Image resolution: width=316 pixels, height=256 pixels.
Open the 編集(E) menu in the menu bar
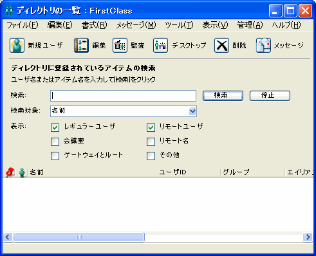click(x=60, y=25)
